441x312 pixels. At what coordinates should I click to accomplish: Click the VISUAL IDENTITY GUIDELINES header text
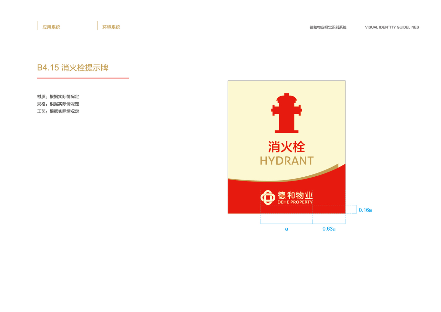click(x=392, y=27)
